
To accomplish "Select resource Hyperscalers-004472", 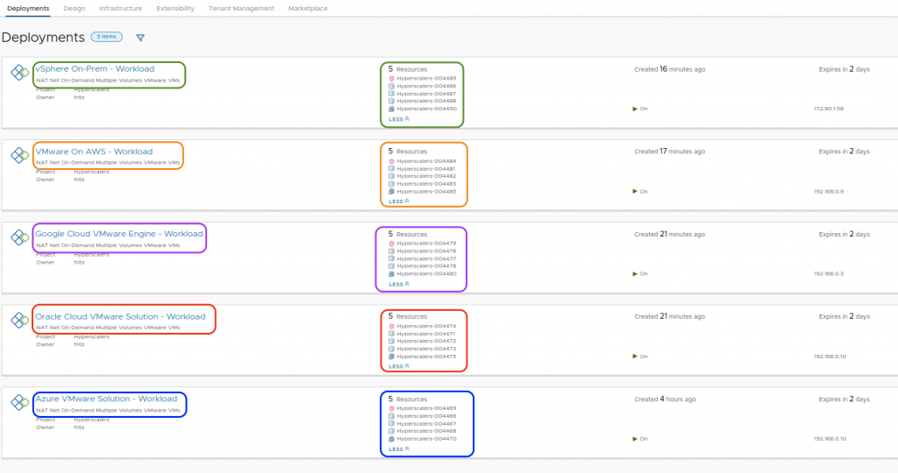I will [x=427, y=341].
